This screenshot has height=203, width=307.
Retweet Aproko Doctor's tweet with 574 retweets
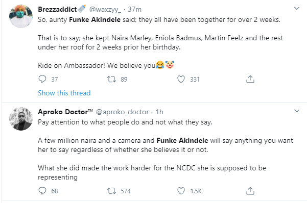point(111,191)
